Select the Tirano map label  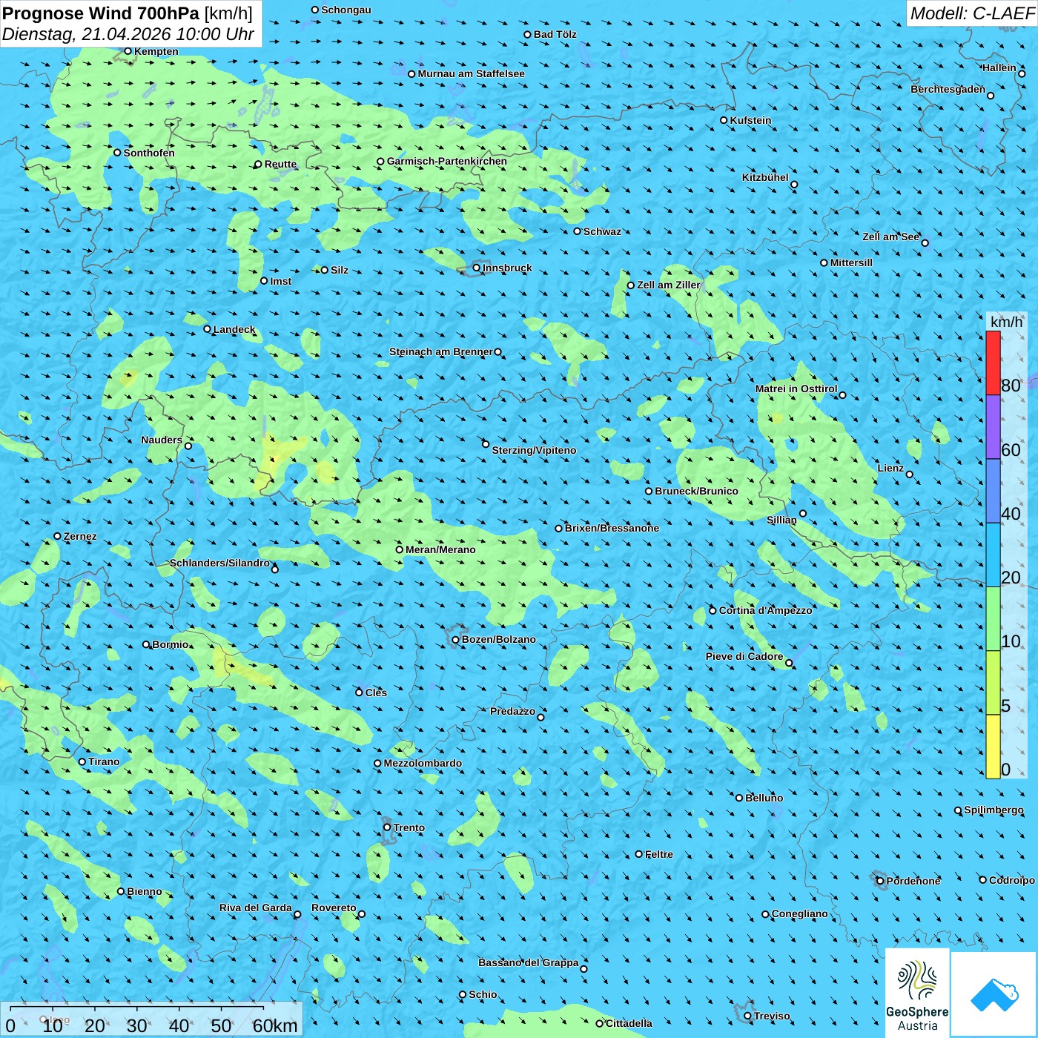click(104, 761)
